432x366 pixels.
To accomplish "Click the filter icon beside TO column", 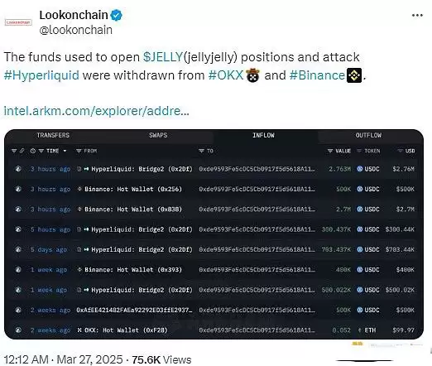I will tap(201, 151).
